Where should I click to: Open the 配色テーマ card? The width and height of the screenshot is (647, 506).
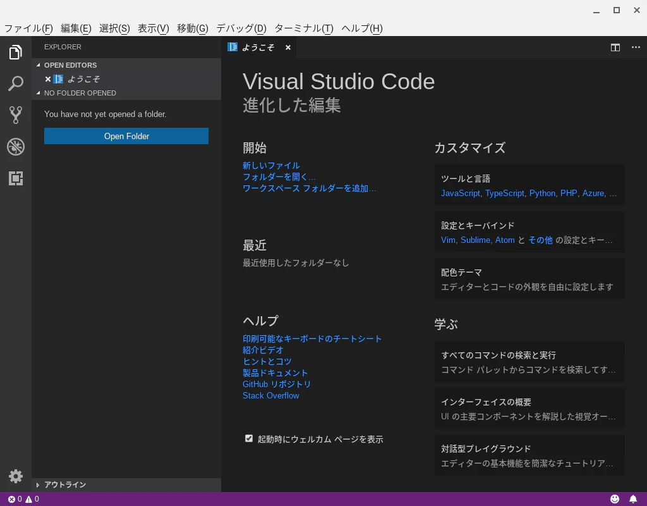pyautogui.click(x=529, y=279)
